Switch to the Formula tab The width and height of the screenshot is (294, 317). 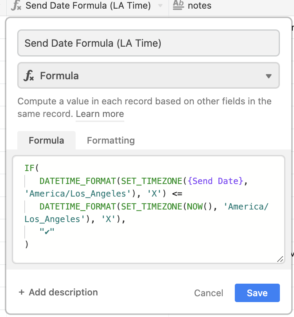coord(47,140)
